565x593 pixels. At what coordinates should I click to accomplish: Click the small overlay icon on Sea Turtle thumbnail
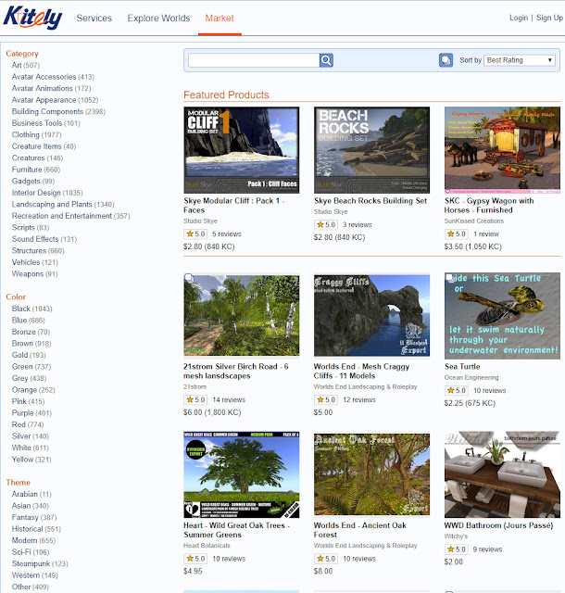tap(449, 278)
